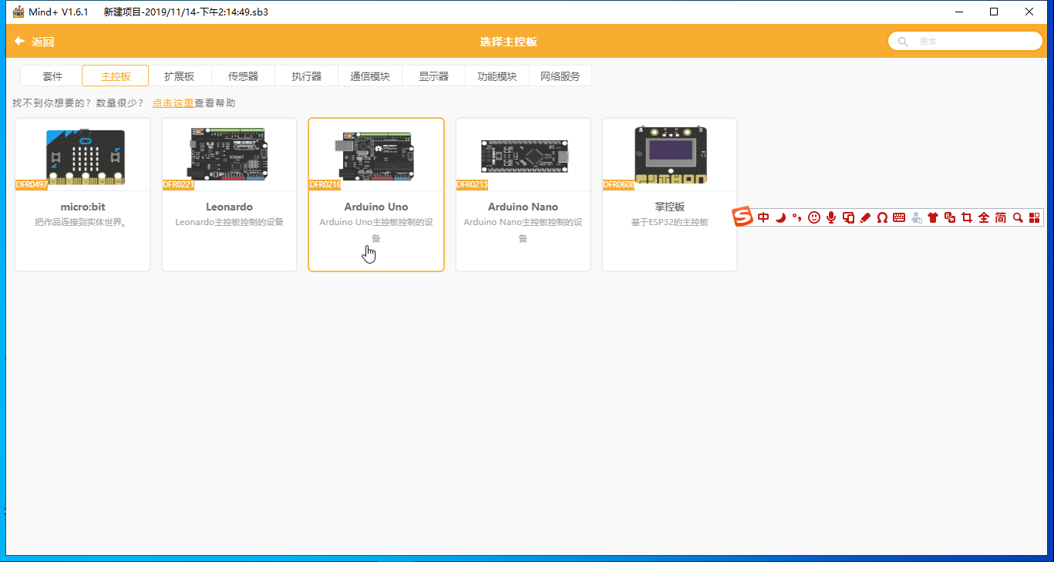Click the 选择主控板 header title

coord(509,42)
